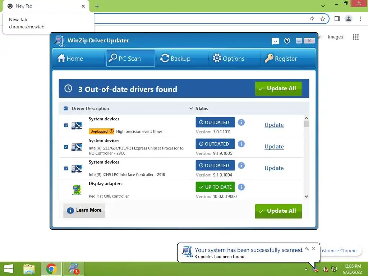Click device icon for Express Chipset Processor driver
The height and width of the screenshot is (276, 368).
77,147
